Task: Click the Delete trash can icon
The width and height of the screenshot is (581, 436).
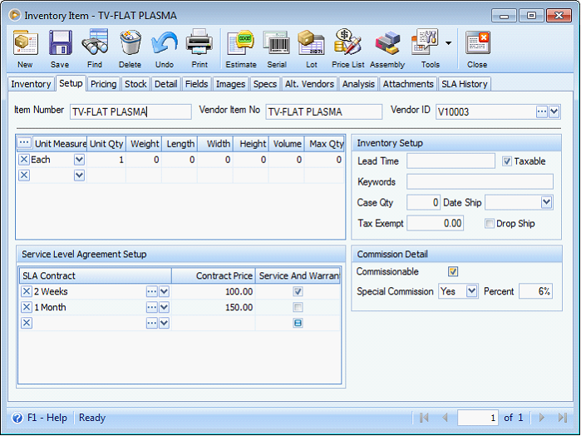Action: coord(130,48)
